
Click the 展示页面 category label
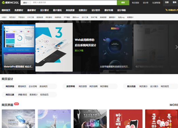[x=131, y=86]
